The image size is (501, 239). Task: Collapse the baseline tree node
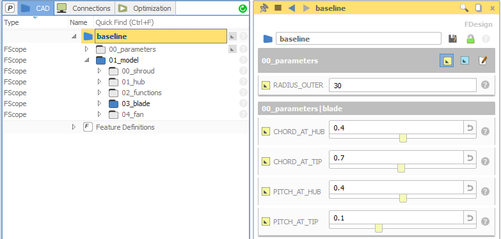tap(74, 36)
